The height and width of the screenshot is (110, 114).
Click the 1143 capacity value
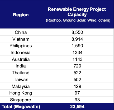coord(77,59)
